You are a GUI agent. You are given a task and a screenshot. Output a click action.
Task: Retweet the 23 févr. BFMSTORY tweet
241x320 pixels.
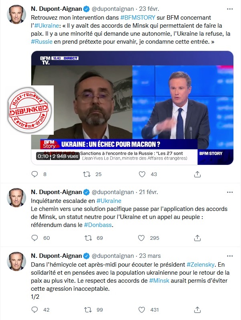pos(87,174)
